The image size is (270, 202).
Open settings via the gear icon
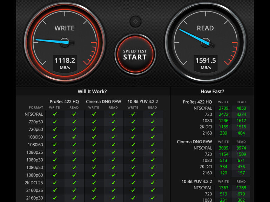(135, 22)
